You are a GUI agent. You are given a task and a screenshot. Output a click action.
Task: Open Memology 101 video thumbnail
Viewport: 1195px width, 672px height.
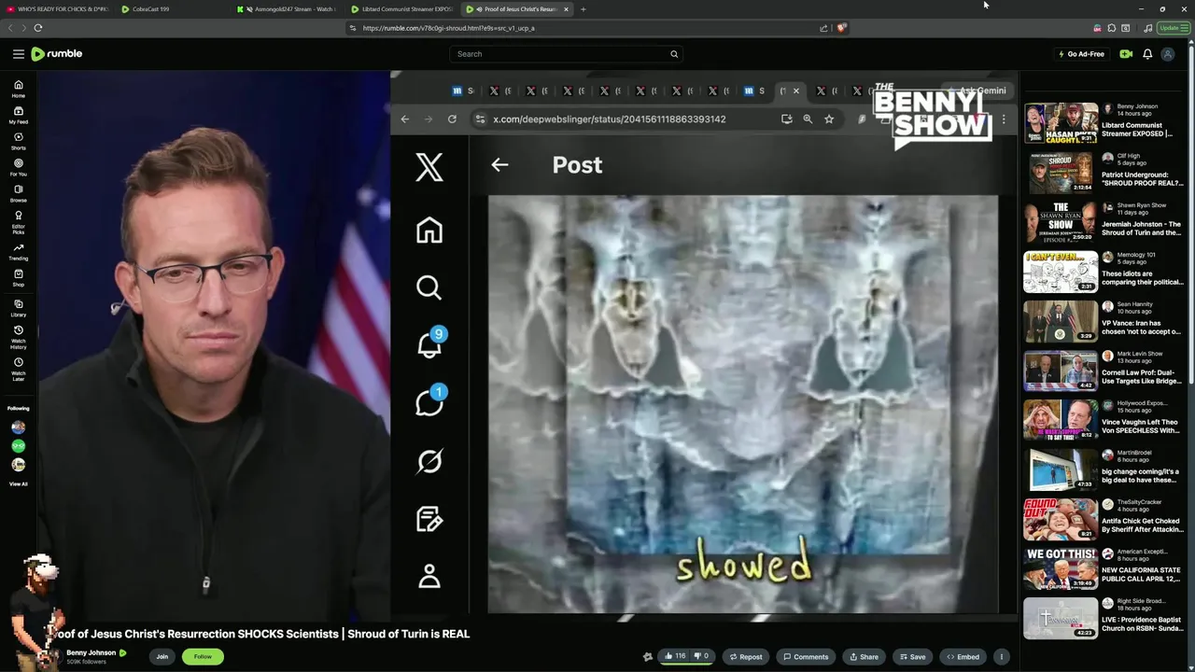[x=1061, y=271]
